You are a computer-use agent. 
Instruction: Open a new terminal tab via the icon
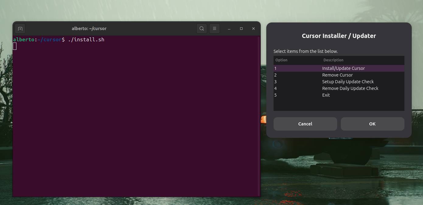(x=20, y=29)
